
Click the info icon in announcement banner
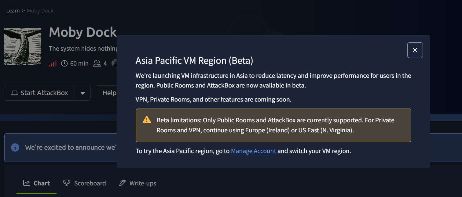click(15, 148)
